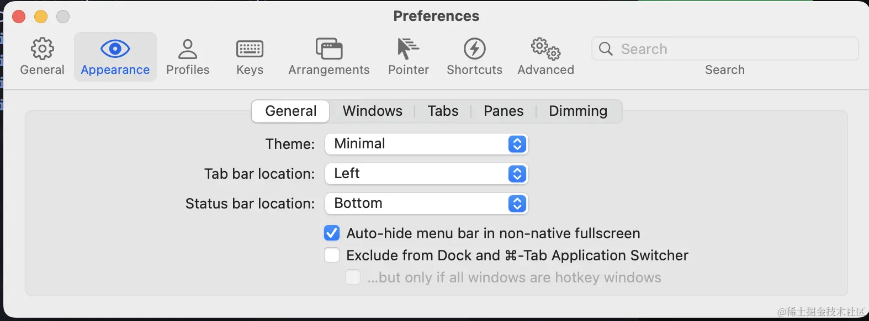Switch to the Tabs tab
Viewport: 869px width, 321px height.
(443, 111)
